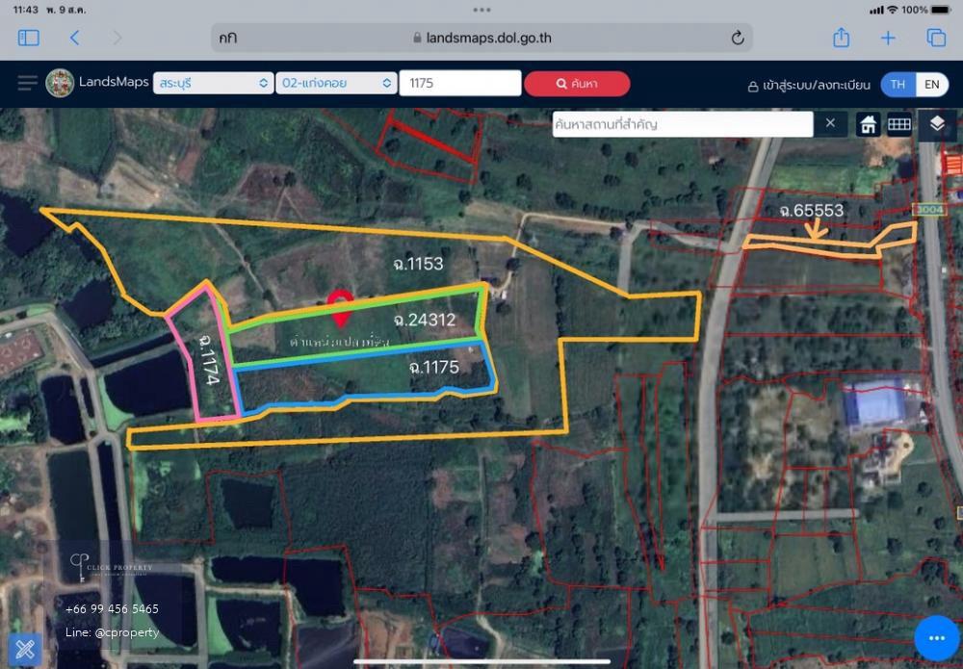Click the LandsMaps logo emblem
963x669 pixels.
[x=60, y=83]
